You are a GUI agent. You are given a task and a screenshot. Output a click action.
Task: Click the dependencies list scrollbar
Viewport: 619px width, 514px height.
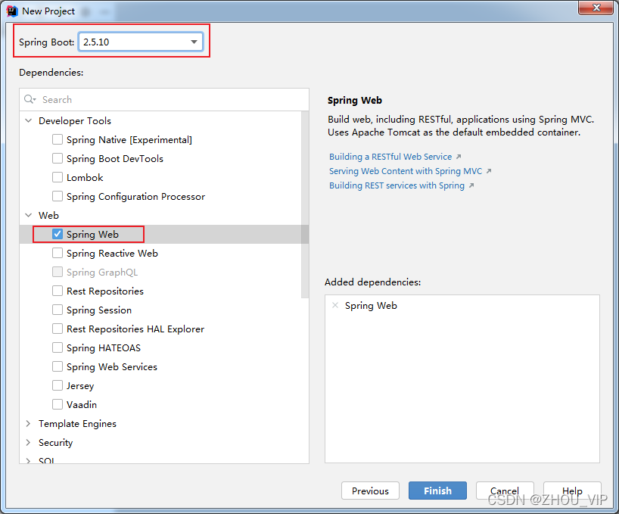305,204
